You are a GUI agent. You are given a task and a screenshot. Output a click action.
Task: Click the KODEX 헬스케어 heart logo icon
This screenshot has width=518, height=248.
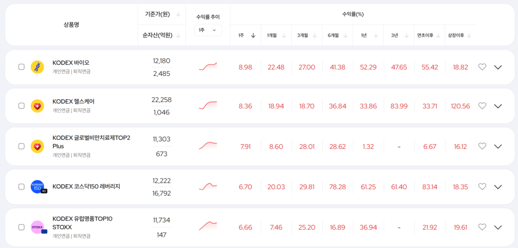[37, 106]
